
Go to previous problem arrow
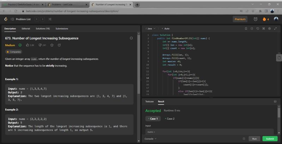pyautogui.click(x=37, y=19)
